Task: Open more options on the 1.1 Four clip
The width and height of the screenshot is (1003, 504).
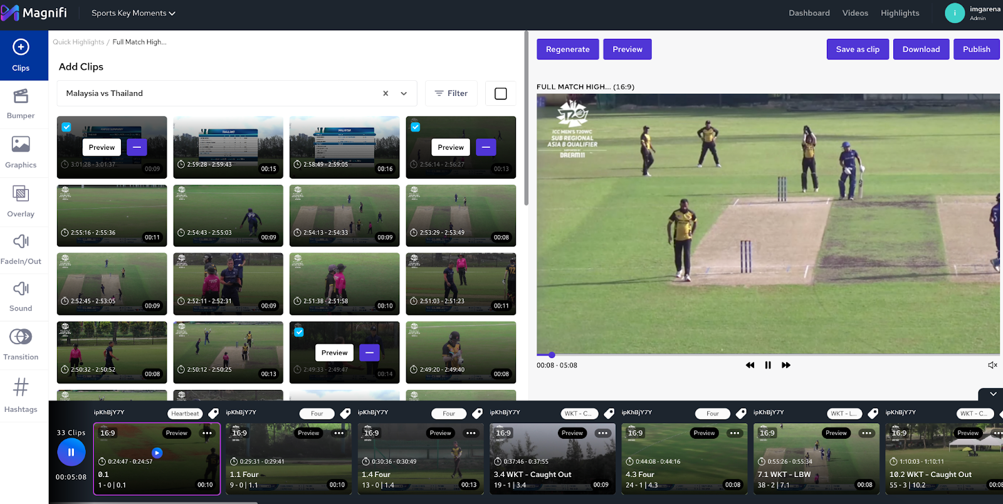Action: (339, 433)
